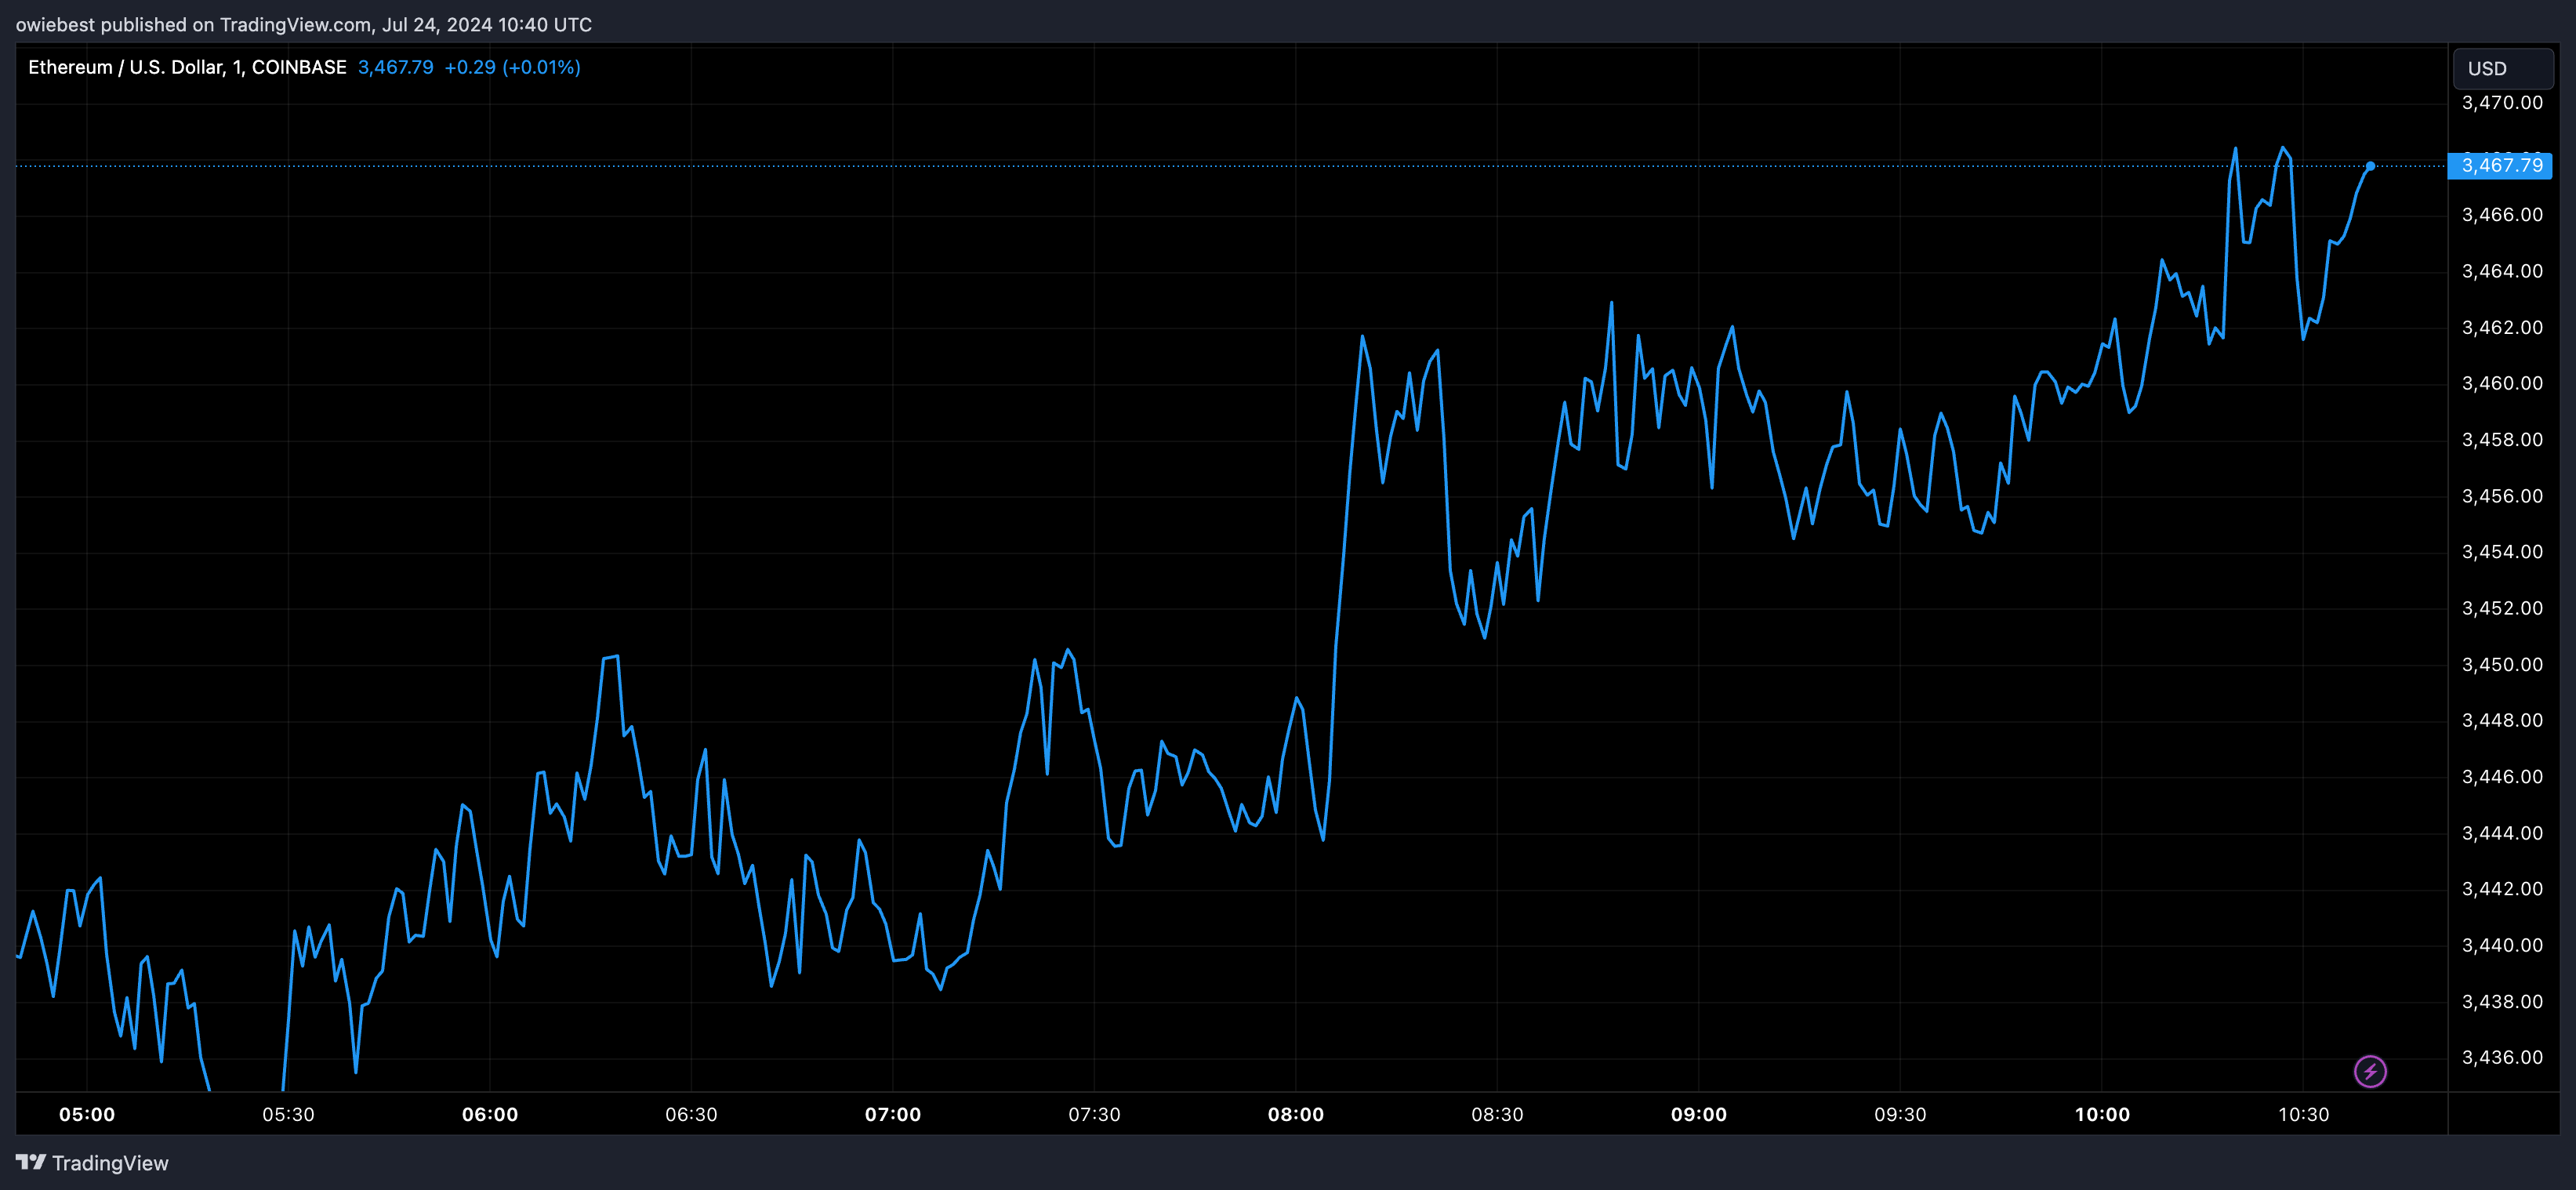This screenshot has height=1190, width=2576.
Task: Click the TradingView text link at bottom
Action: pyautogui.click(x=110, y=1163)
